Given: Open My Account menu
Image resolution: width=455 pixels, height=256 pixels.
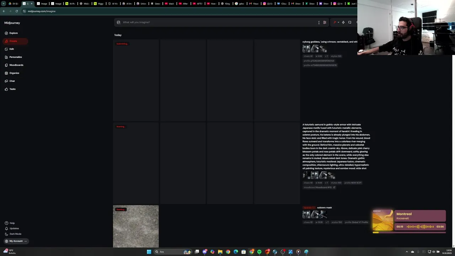Looking at the screenshot, I should pyautogui.click(x=16, y=241).
